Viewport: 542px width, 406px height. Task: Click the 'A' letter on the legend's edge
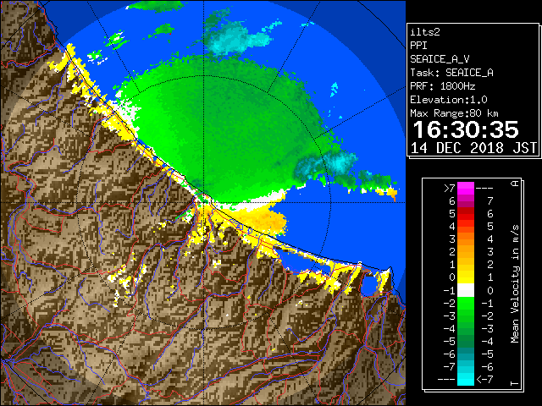[x=516, y=184]
